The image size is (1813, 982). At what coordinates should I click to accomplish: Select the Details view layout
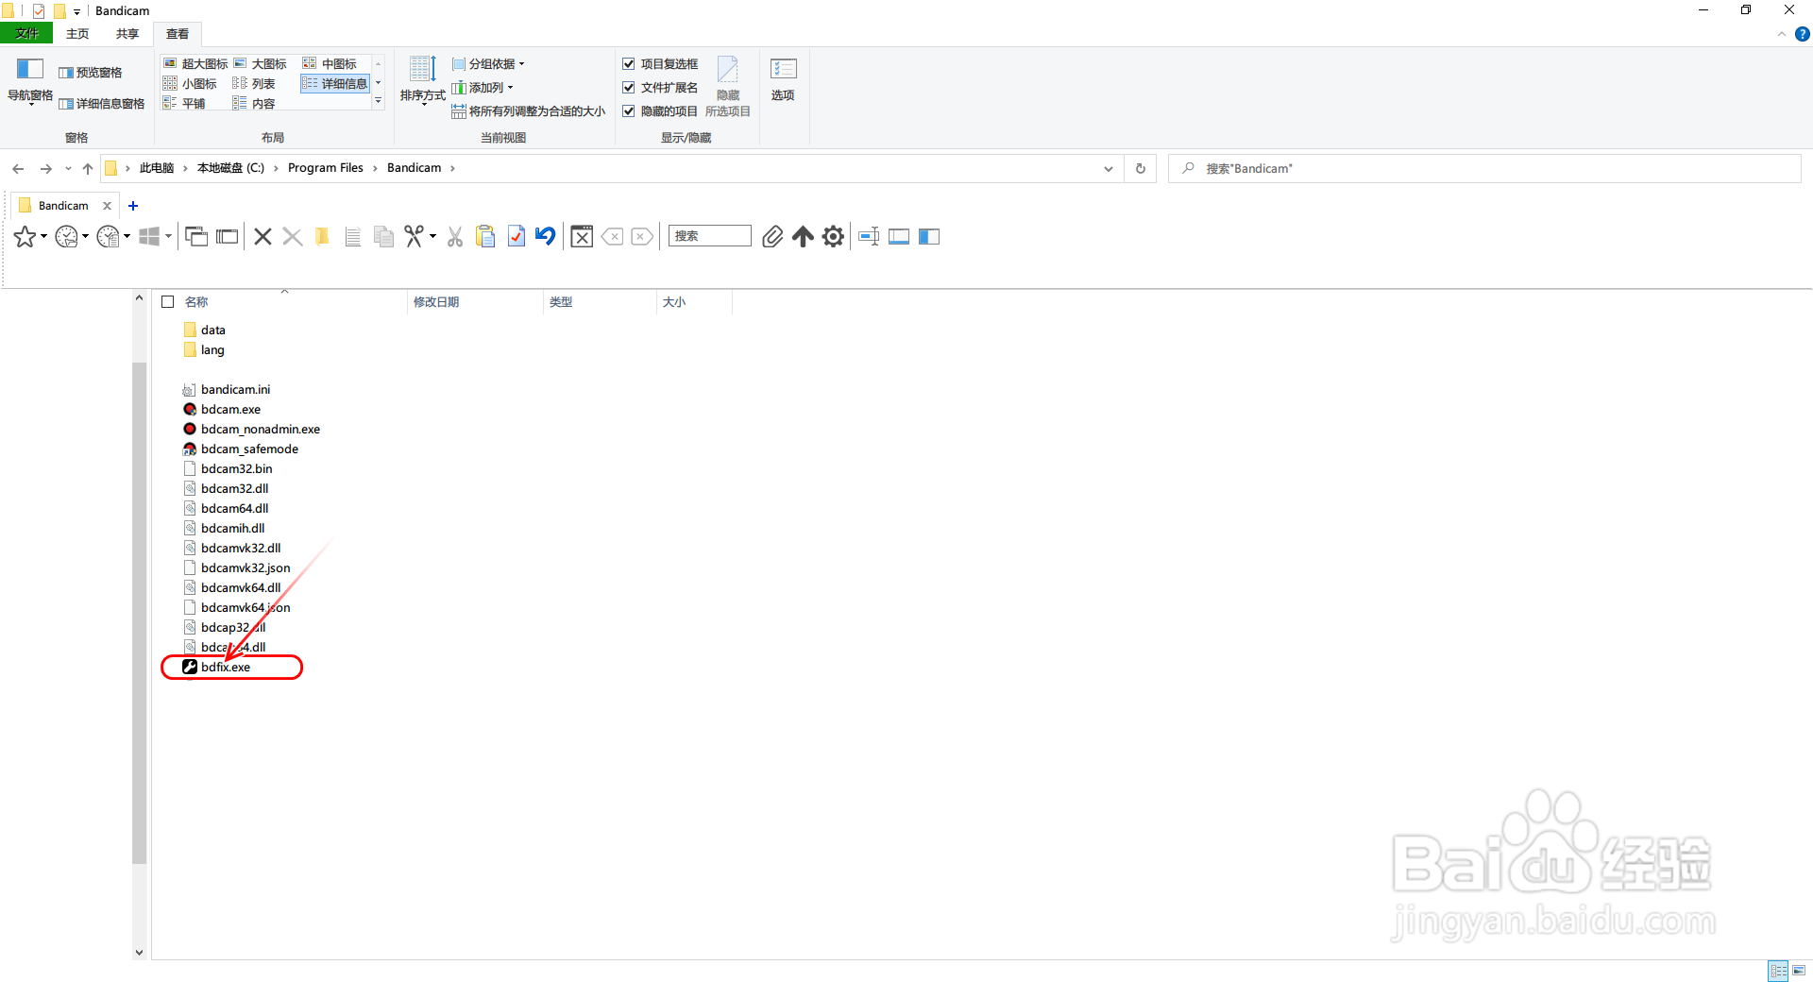coord(335,84)
